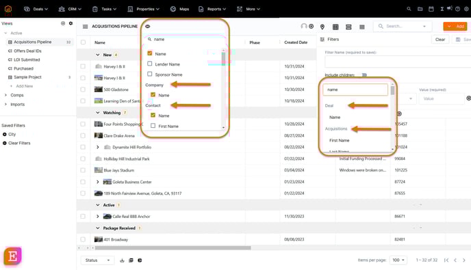Toggle the Include children switch
This screenshot has height=270, width=471.
pos(364,75)
